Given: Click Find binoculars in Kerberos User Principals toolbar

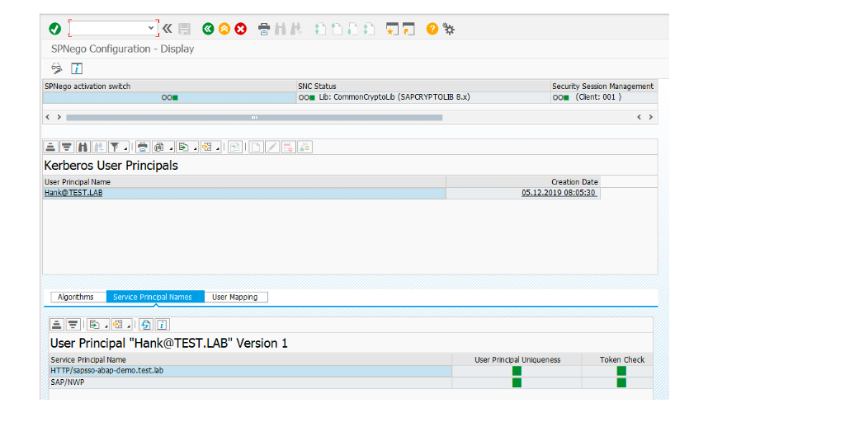Looking at the screenshot, I should pyautogui.click(x=83, y=147).
